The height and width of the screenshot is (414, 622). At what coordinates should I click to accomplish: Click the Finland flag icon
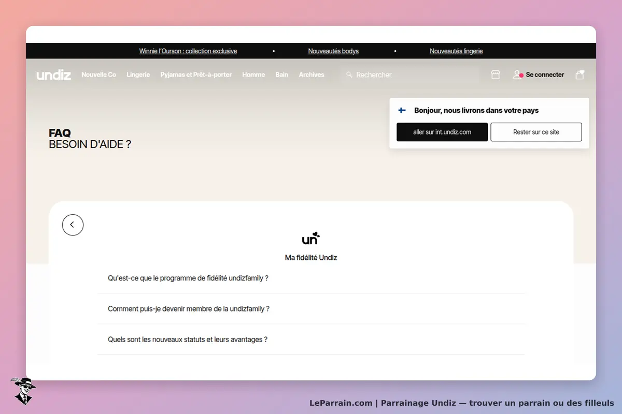point(402,110)
